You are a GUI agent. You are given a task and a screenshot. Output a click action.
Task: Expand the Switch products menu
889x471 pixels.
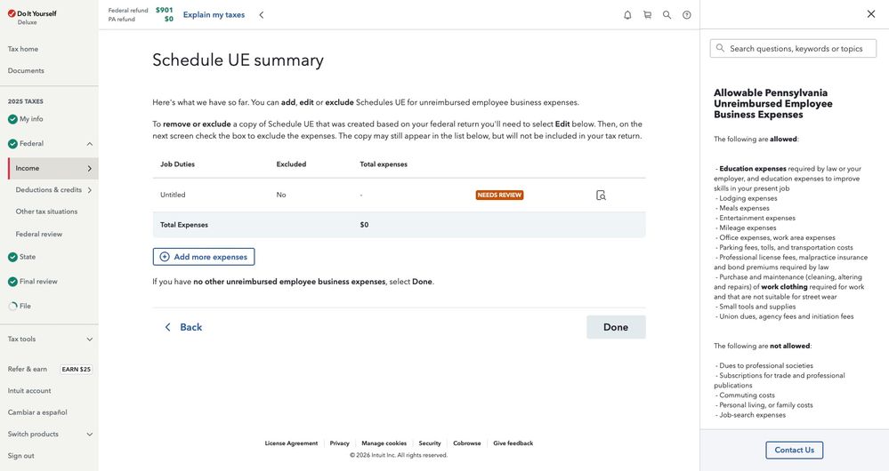pyautogui.click(x=89, y=435)
